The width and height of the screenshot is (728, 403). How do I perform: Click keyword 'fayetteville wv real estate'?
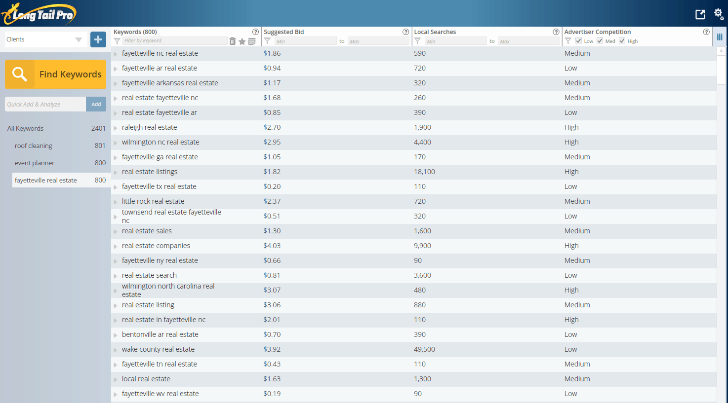click(x=161, y=394)
